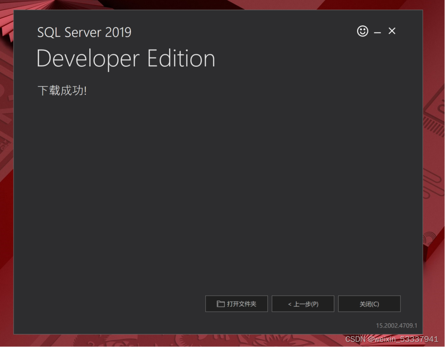Click the dark title bar area beside the smiley

coord(281,31)
